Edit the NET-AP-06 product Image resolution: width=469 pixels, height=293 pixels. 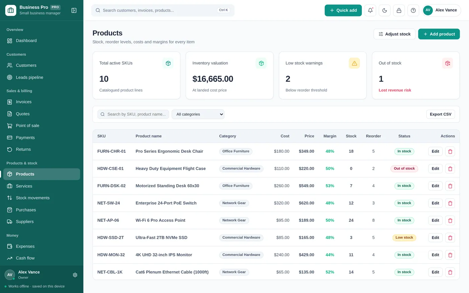pyautogui.click(x=435, y=220)
